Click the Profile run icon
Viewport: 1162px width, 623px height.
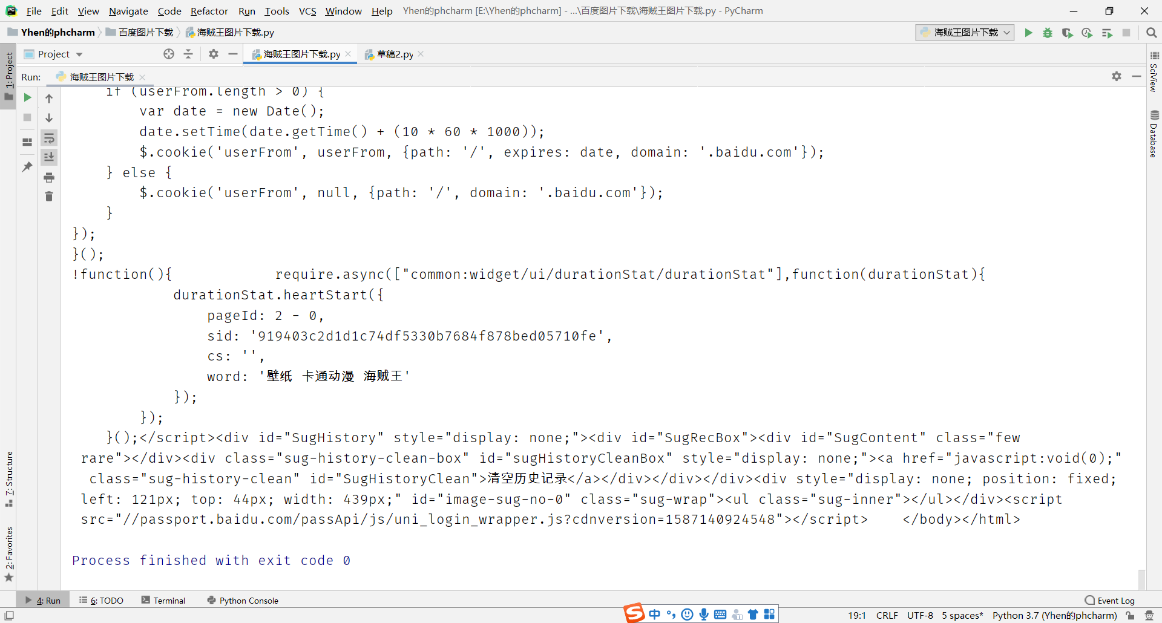1087,33
